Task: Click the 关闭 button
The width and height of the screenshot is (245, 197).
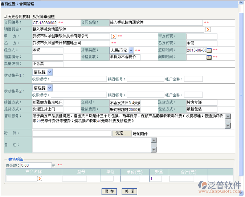Action: click(129, 191)
